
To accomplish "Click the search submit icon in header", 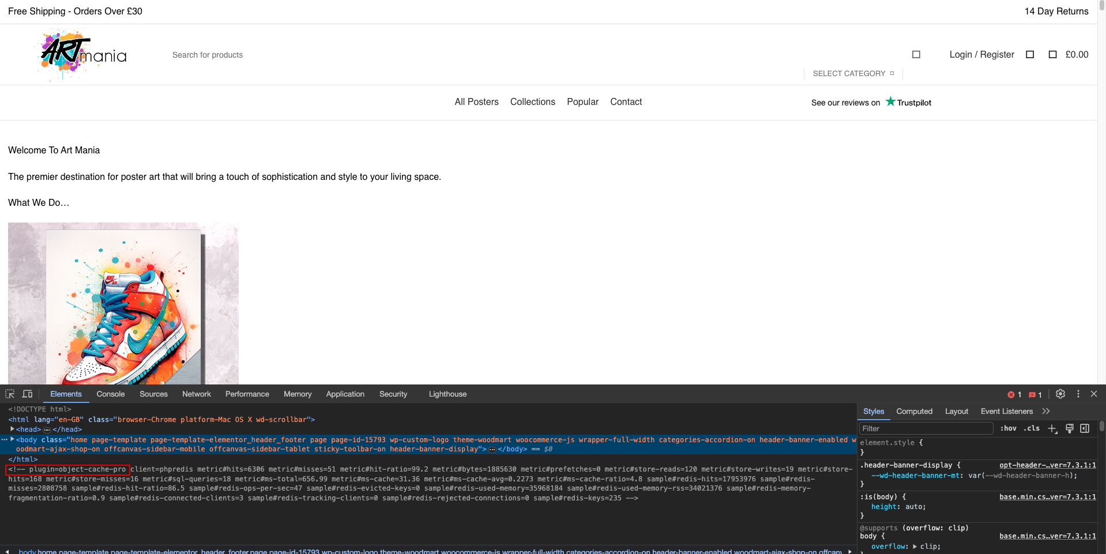I will pyautogui.click(x=916, y=55).
